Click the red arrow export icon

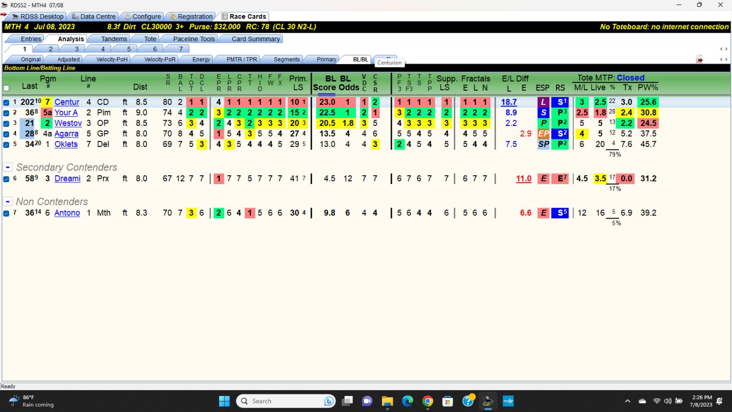[700, 60]
